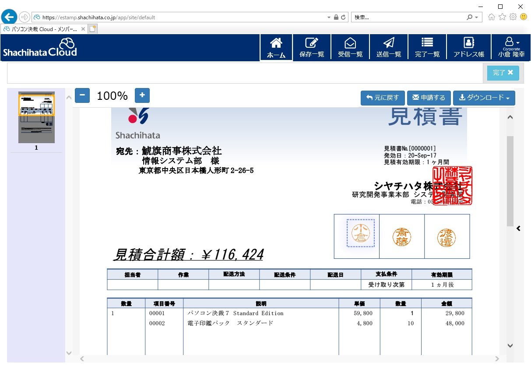Show the 完了一覧 completed documents
Image resolution: width=531 pixels, height=366 pixels.
(x=427, y=46)
